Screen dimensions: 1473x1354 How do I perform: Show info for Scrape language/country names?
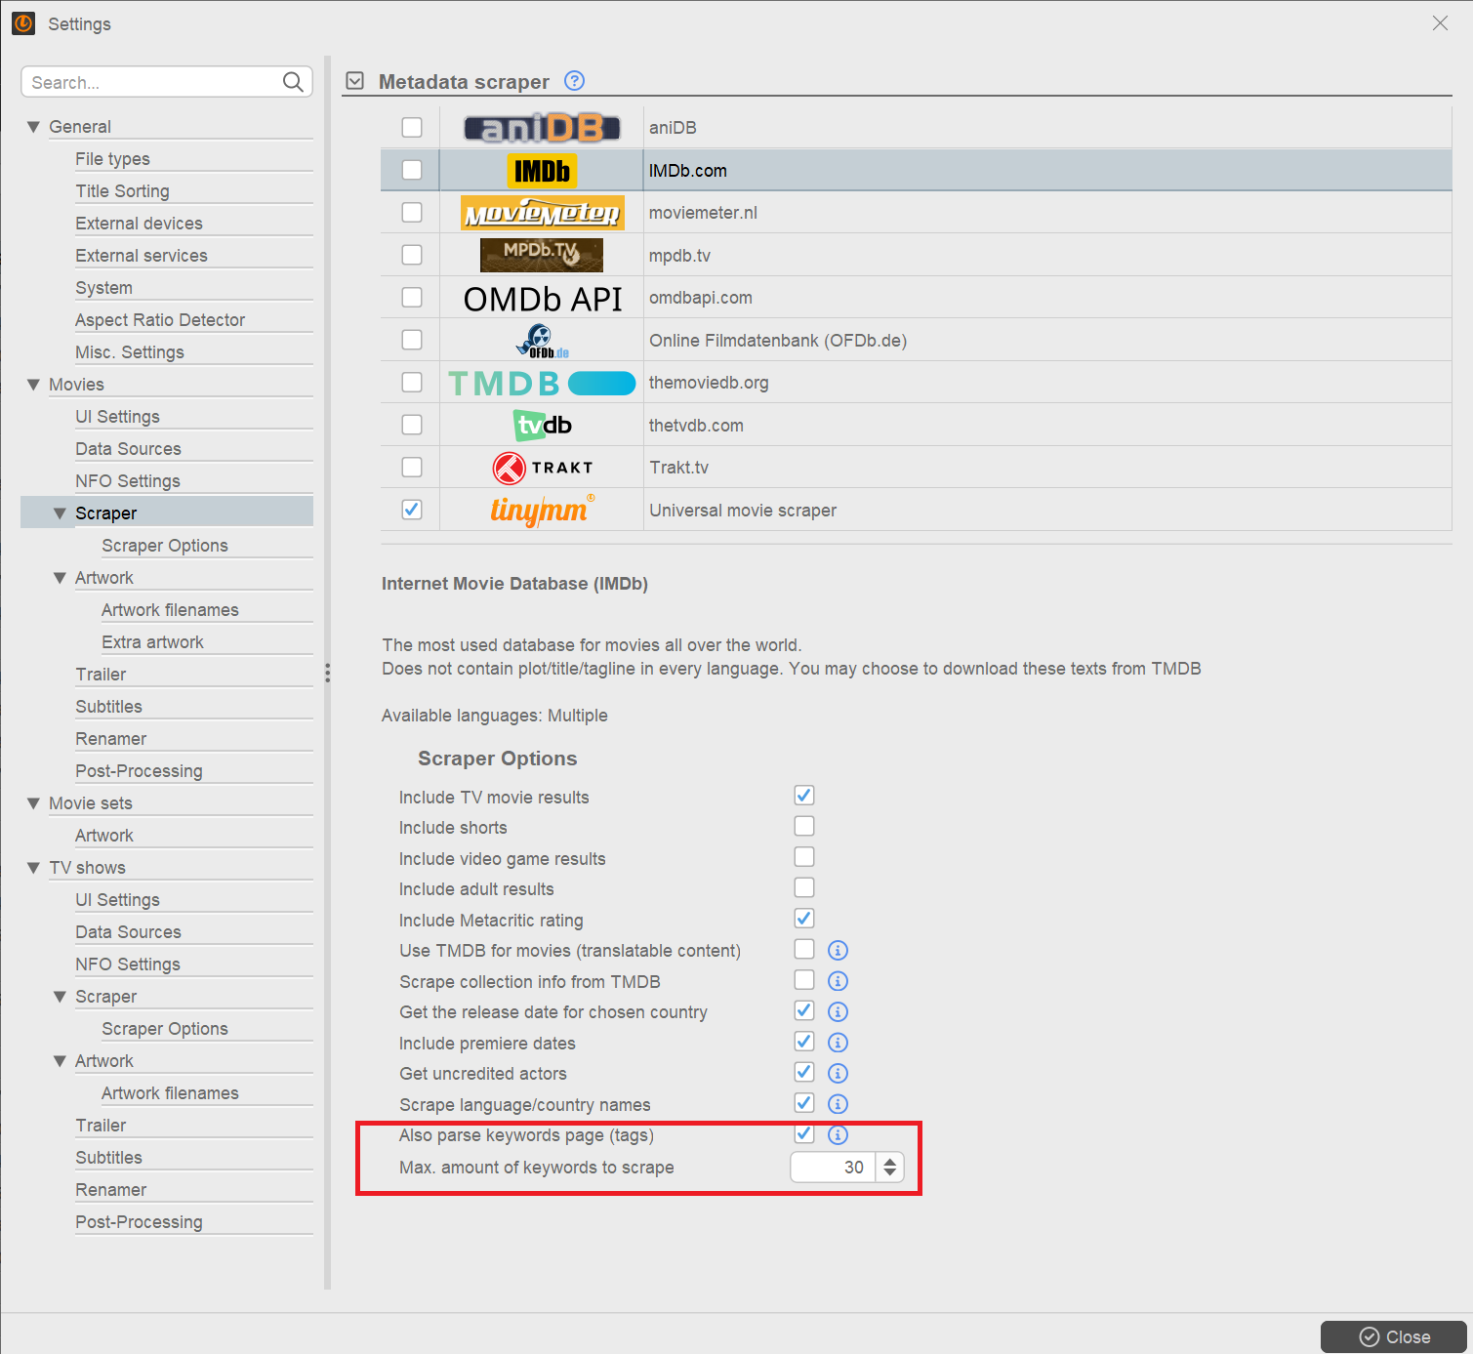coord(838,1104)
